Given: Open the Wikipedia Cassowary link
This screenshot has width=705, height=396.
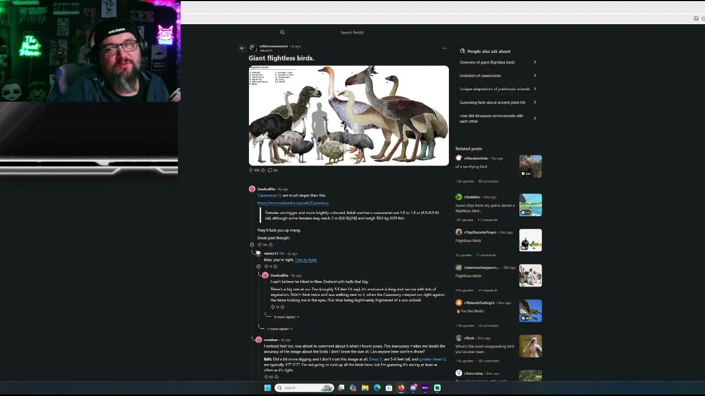Looking at the screenshot, I should pyautogui.click(x=293, y=203).
